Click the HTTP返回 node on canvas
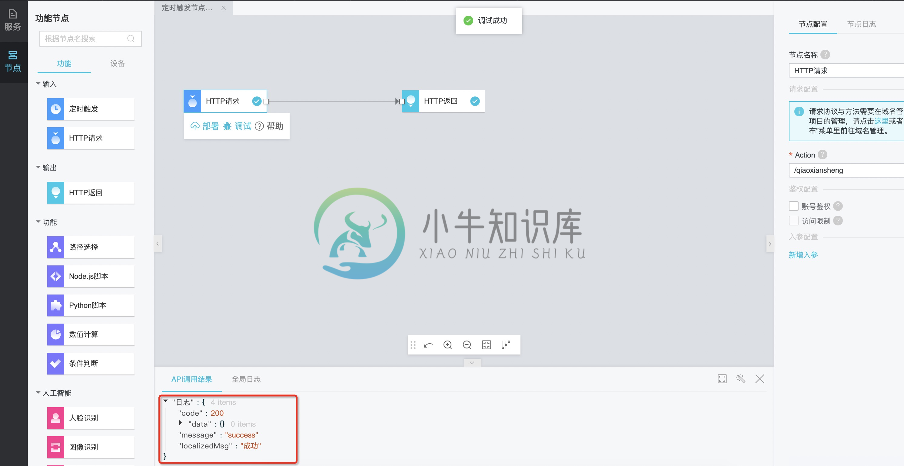Image resolution: width=904 pixels, height=466 pixels. tap(443, 101)
